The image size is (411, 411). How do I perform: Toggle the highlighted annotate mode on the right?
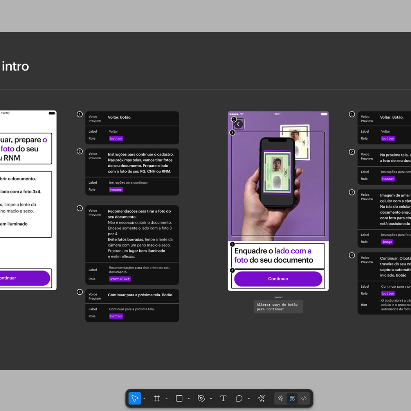click(292, 398)
